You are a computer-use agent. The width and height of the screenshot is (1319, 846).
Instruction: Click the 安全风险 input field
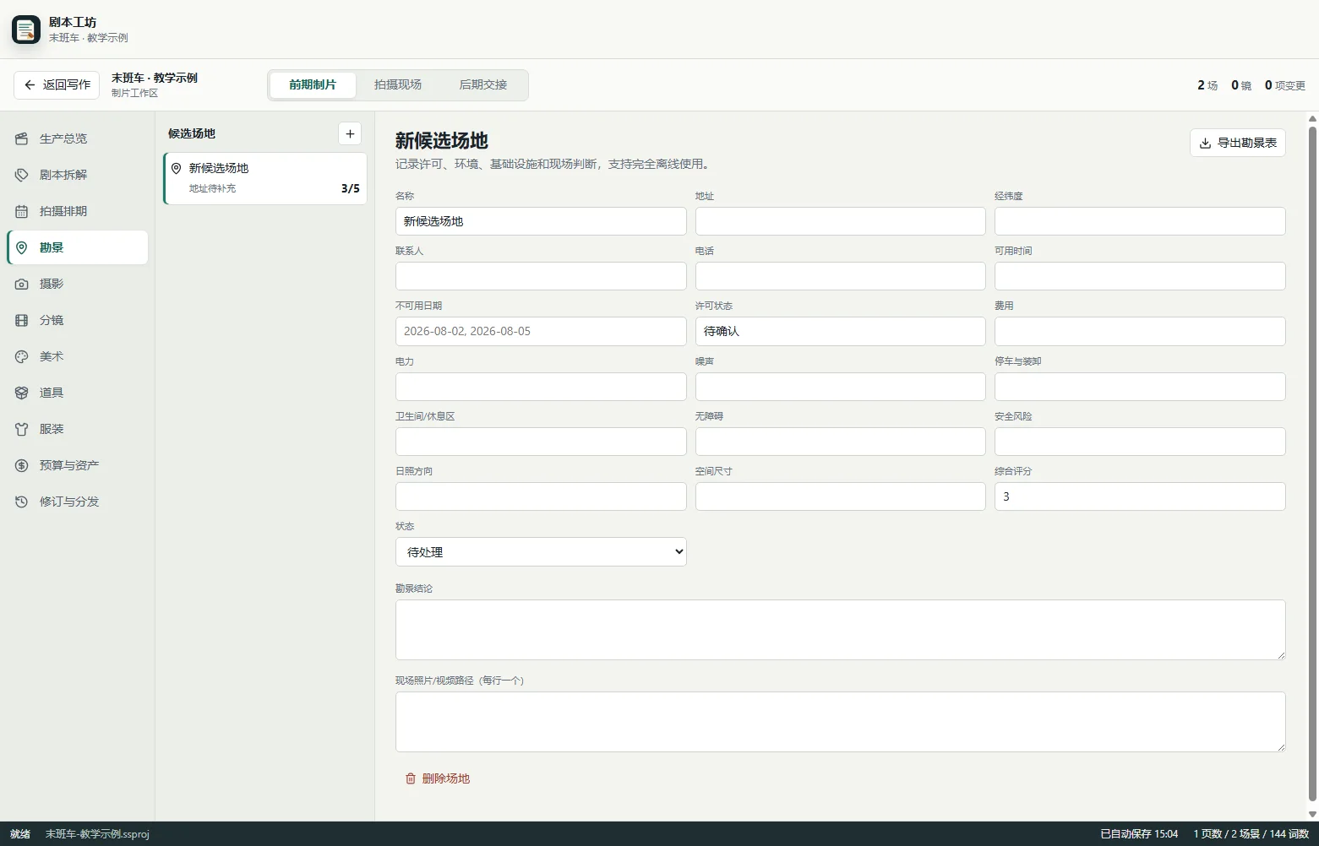point(1140,442)
